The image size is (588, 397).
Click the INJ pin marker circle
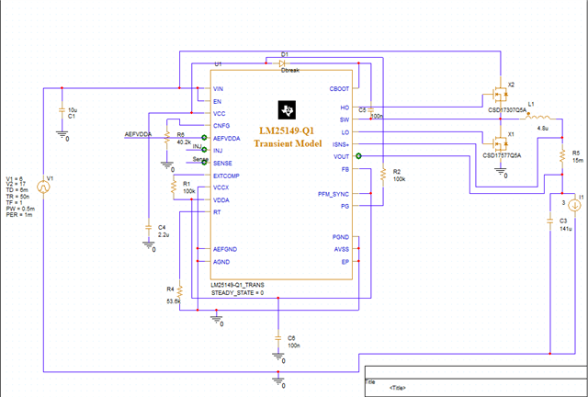tap(204, 150)
